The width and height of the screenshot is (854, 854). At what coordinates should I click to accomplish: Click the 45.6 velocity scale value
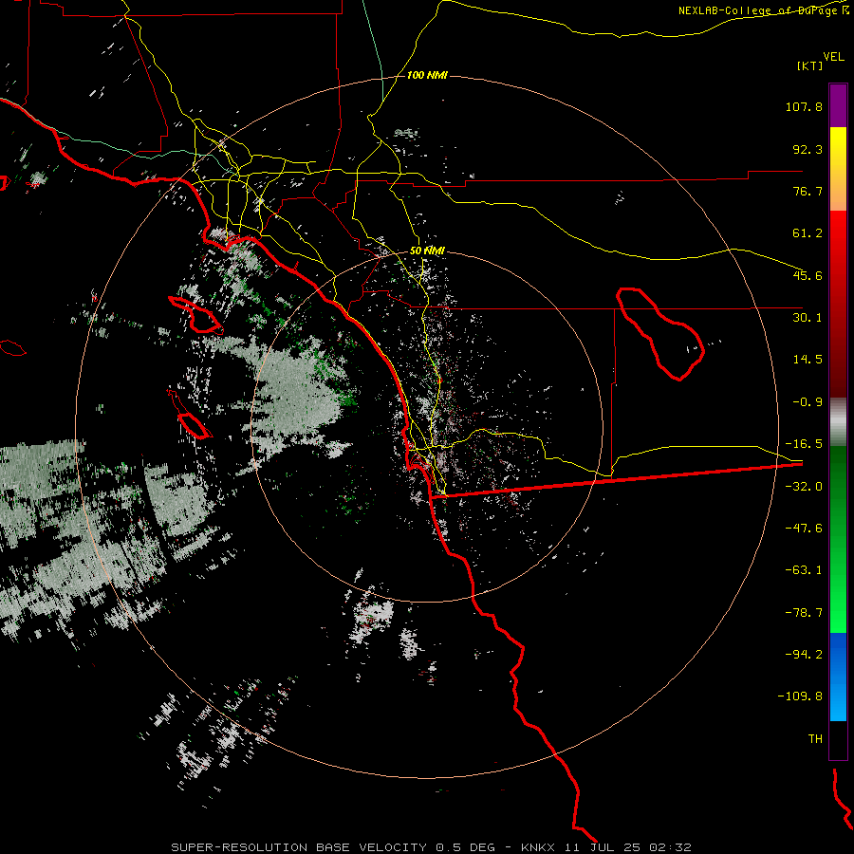click(x=808, y=275)
